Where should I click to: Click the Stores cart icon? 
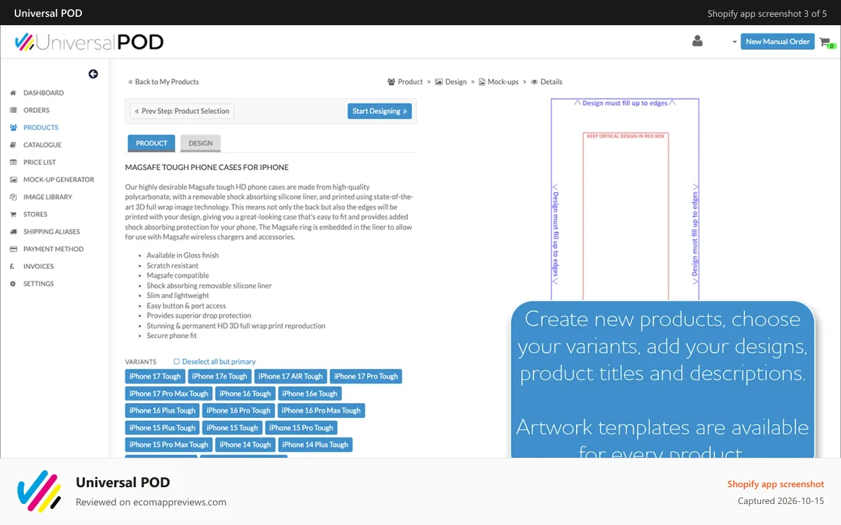tap(13, 214)
